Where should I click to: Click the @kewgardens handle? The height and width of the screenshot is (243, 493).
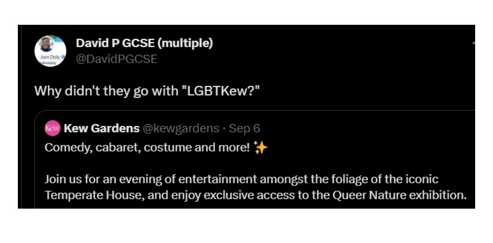(x=180, y=129)
